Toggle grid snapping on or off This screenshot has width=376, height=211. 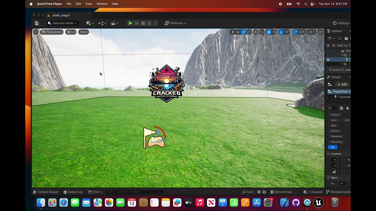point(269,32)
